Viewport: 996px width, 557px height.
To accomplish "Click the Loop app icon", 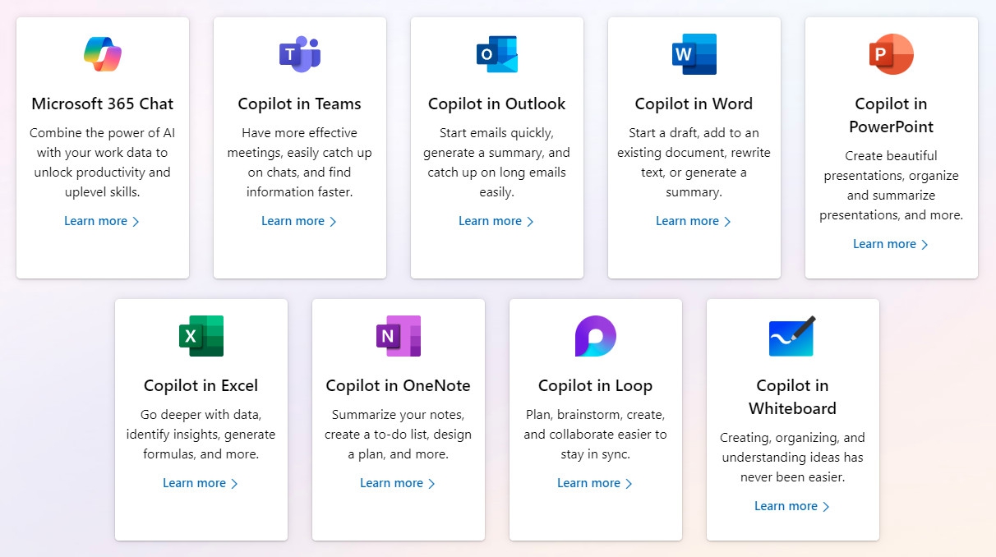I will click(596, 336).
